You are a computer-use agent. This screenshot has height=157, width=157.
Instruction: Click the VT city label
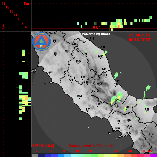pyautogui.click(x=71, y=80)
